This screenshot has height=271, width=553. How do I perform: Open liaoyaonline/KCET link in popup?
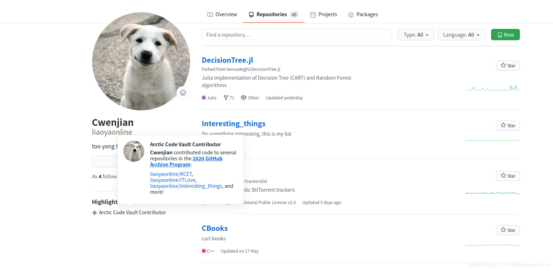171,174
